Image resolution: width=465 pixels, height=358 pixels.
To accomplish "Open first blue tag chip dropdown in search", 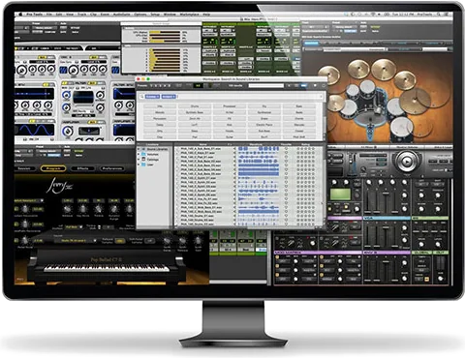I will tap(152, 97).
